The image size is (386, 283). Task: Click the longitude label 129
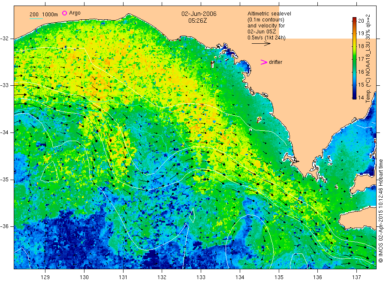pos(45,277)
